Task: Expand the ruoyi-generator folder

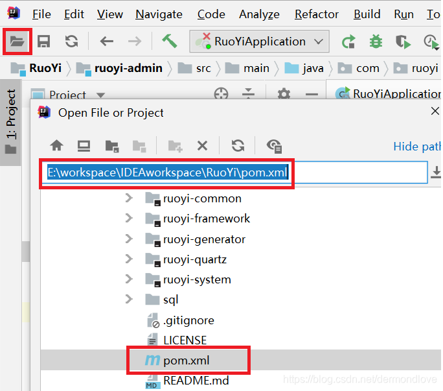Action: pyautogui.click(x=129, y=239)
